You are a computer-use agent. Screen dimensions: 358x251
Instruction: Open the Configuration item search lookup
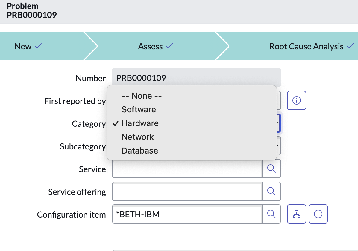pos(271,214)
